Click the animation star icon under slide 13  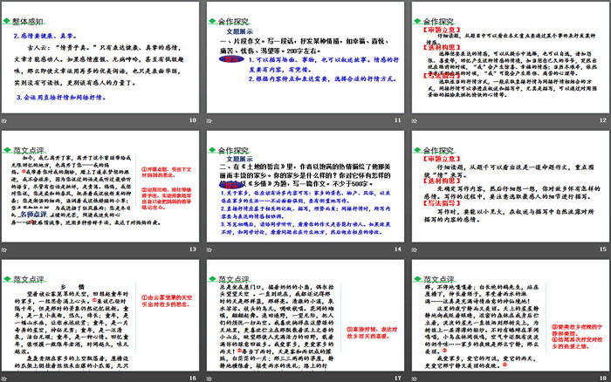4,249
